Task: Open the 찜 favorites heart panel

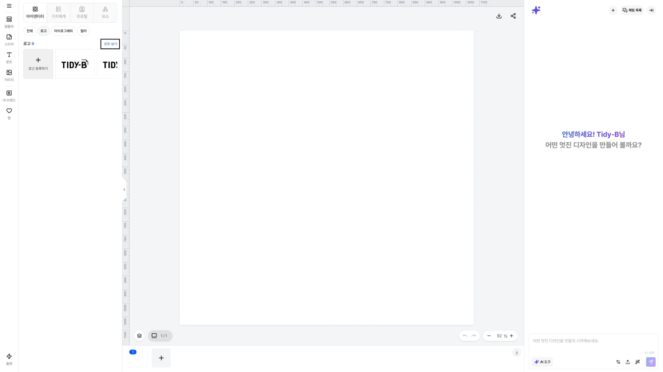Action: 9,113
